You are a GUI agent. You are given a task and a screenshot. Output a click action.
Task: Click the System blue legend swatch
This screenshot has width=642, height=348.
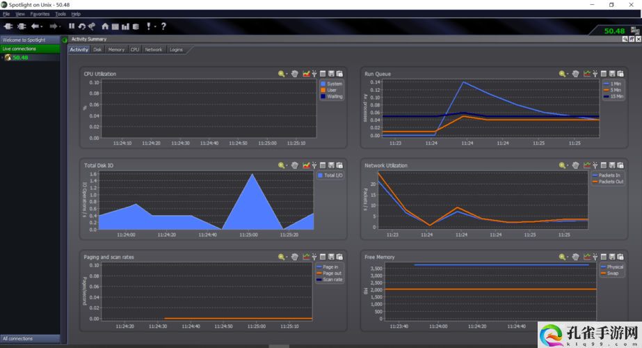click(x=323, y=84)
